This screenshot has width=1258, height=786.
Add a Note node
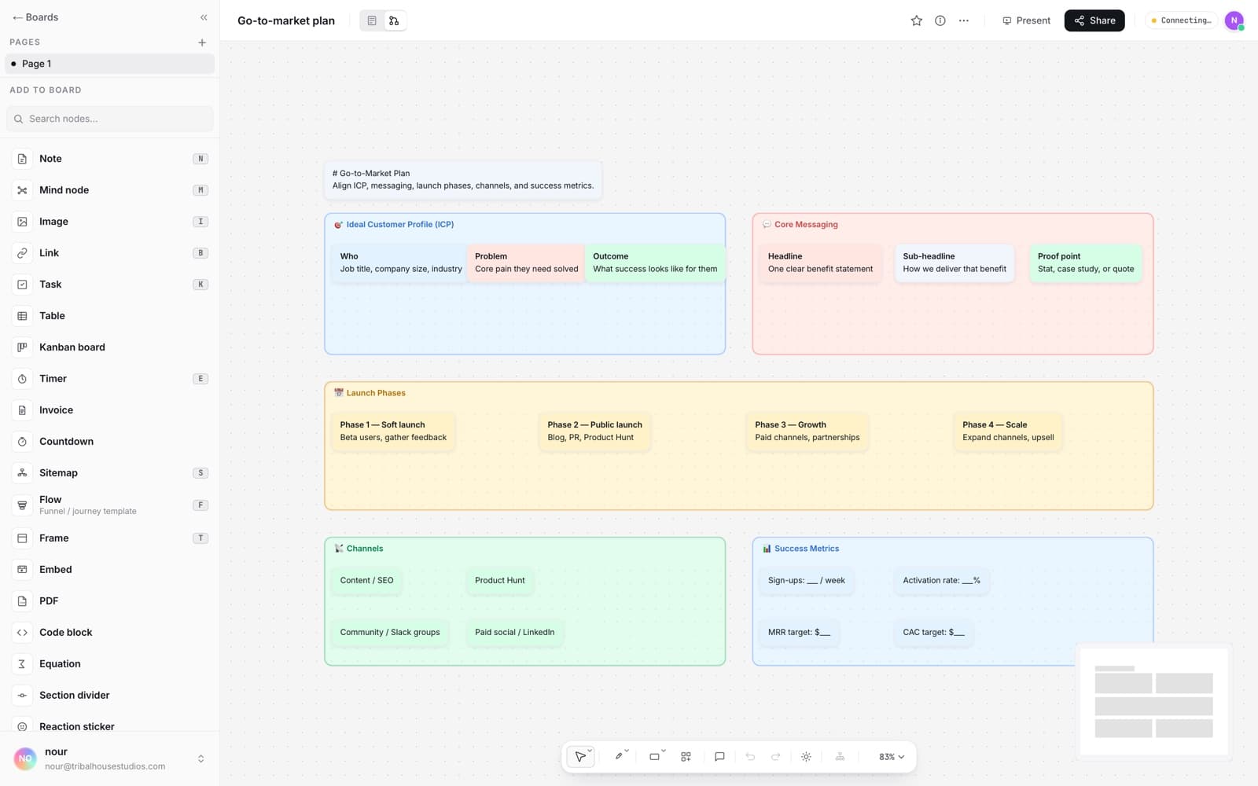(x=109, y=159)
